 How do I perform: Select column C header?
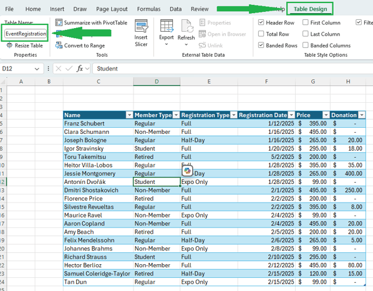(x=99, y=82)
